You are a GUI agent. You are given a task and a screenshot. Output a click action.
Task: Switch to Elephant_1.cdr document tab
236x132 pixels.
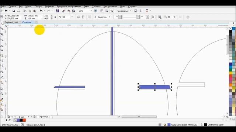pyautogui.click(x=11, y=22)
